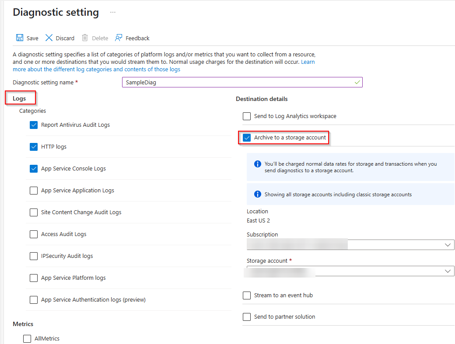Enable the Stream to an event hub checkbox

[247, 295]
